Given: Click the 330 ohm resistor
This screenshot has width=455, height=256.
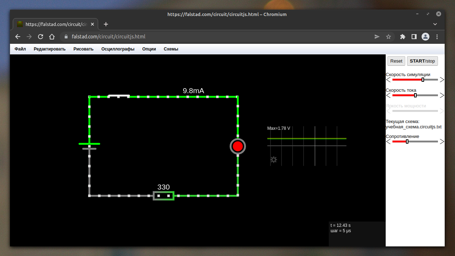Looking at the screenshot, I should pyautogui.click(x=164, y=196).
